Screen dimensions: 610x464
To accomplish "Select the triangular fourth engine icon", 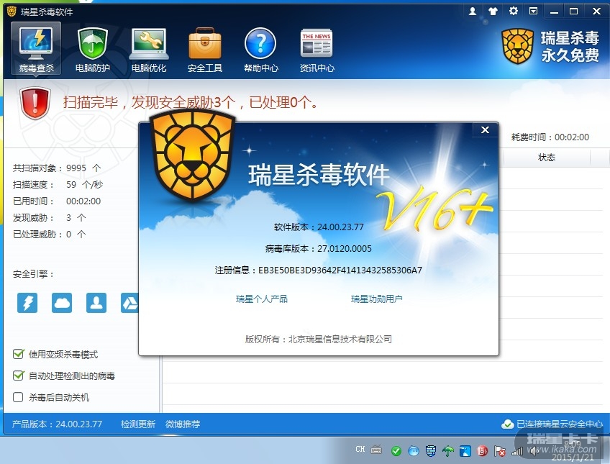I will 130,303.
